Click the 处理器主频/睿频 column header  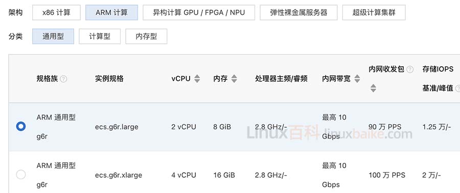[281, 78]
